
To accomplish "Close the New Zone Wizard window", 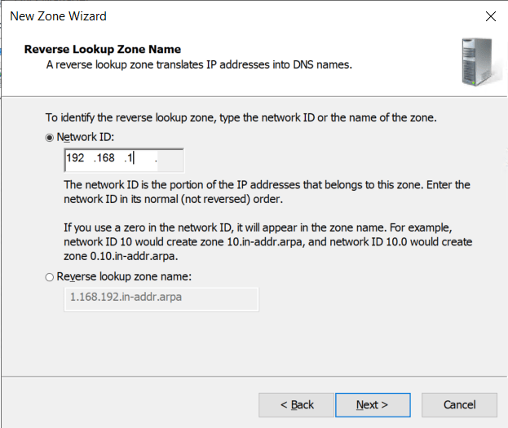I will tap(490, 16).
